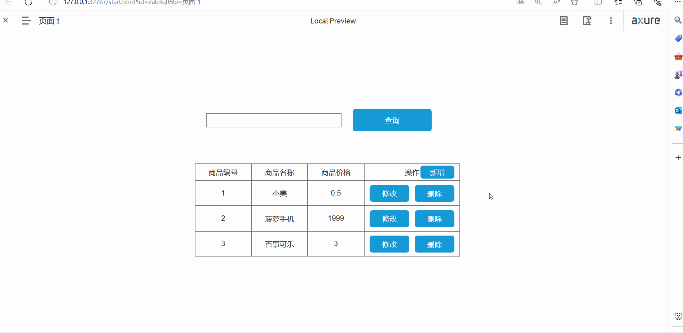Image resolution: width=683 pixels, height=333 pixels.
Task: Click product number cell of 百事可乐 row
Action: tap(223, 244)
